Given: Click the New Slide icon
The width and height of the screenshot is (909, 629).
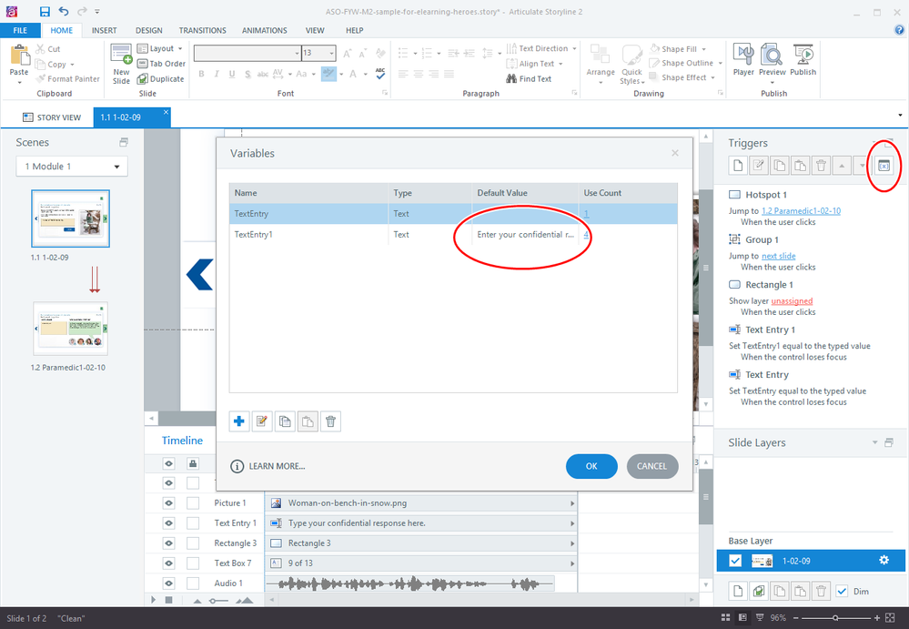Looking at the screenshot, I should 121,64.
